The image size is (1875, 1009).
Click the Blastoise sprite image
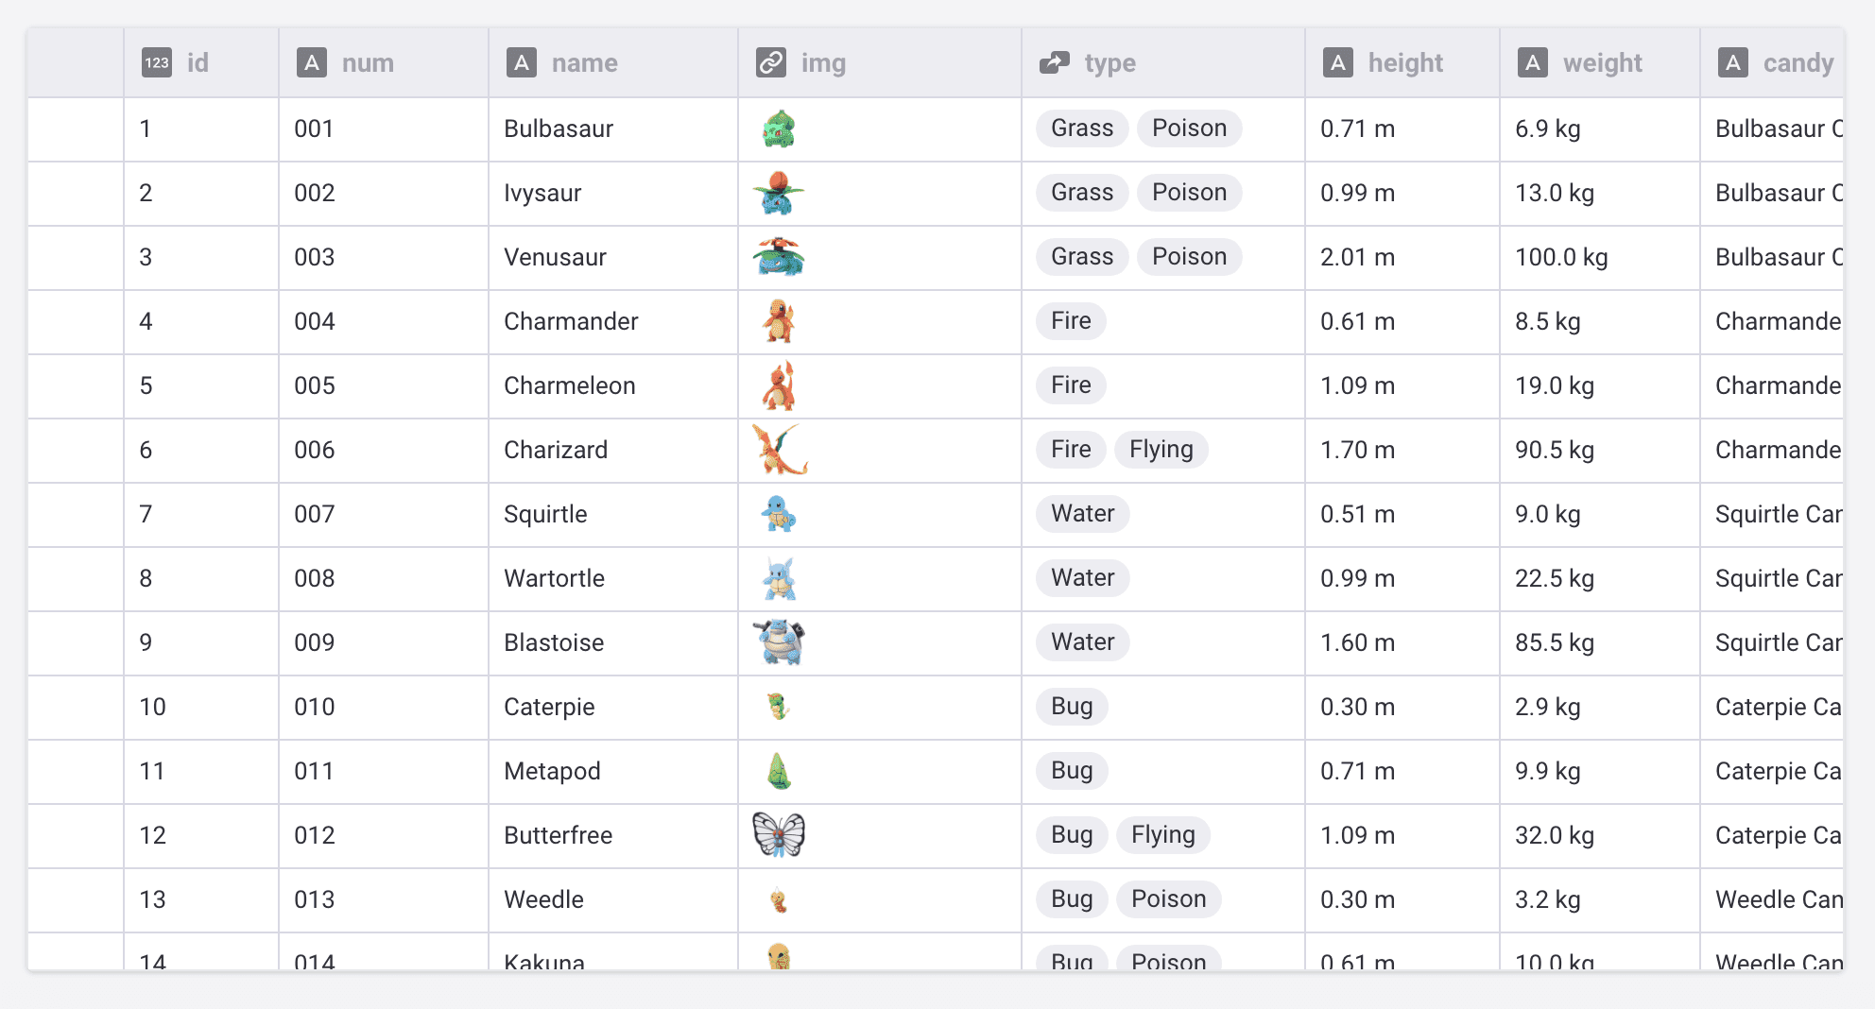pos(779,642)
